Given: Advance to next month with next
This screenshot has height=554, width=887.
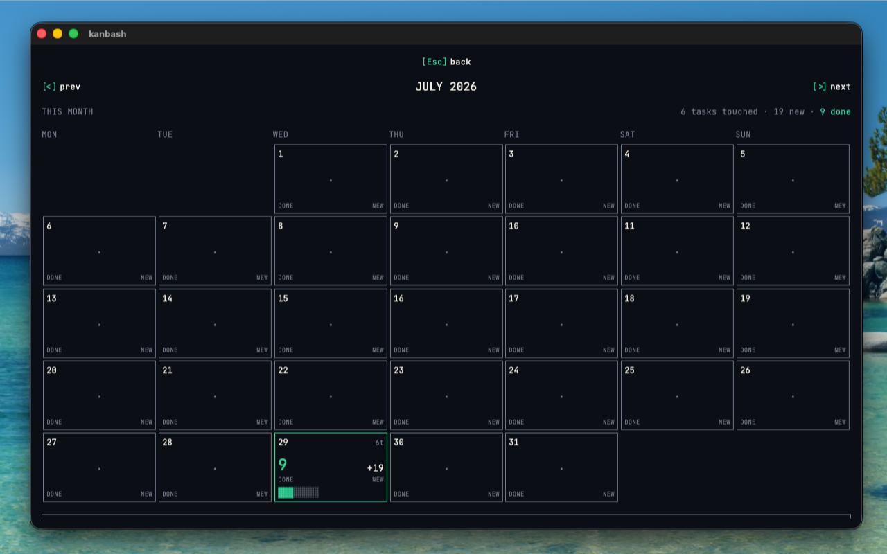Looking at the screenshot, I should click(x=832, y=87).
